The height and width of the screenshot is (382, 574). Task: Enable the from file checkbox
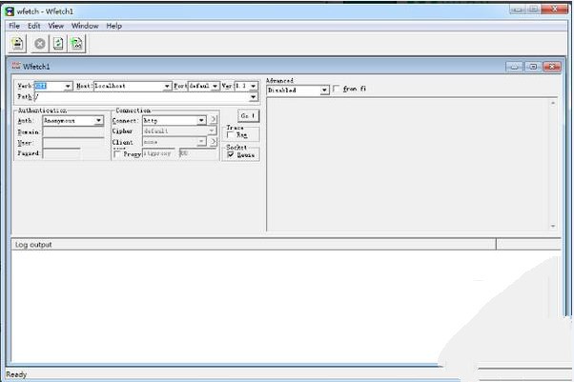click(336, 89)
